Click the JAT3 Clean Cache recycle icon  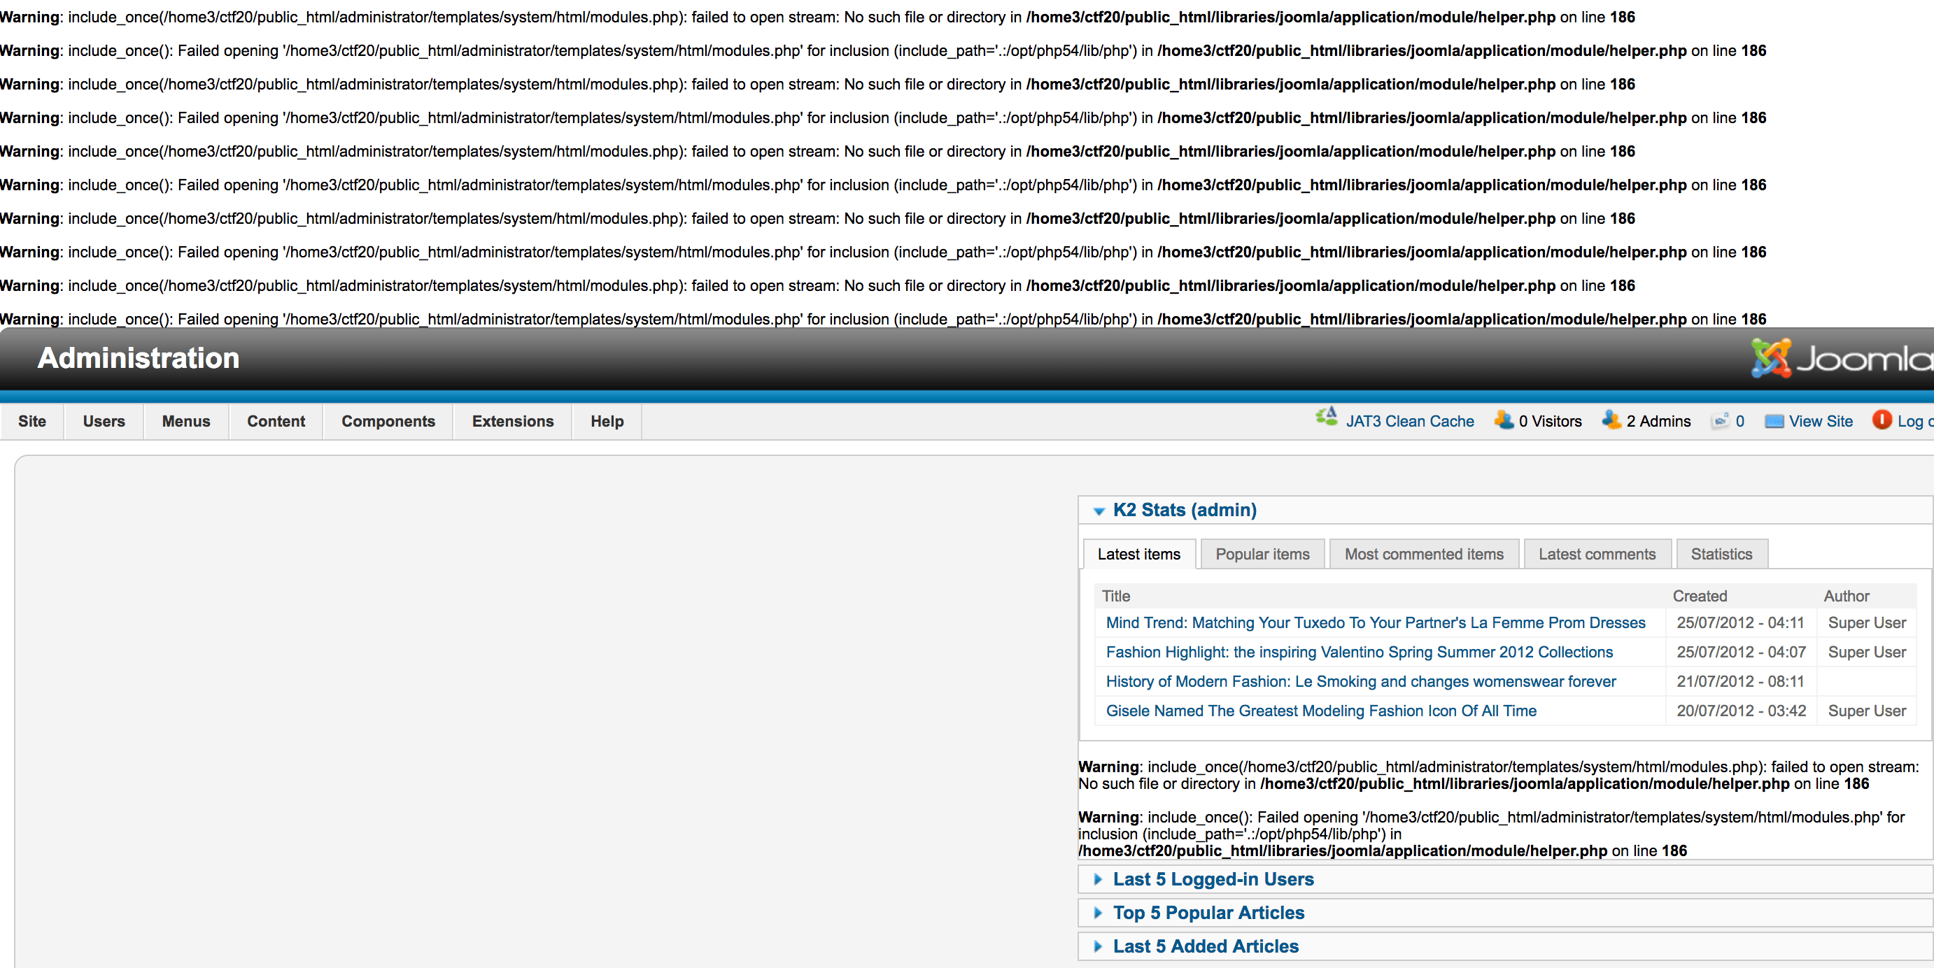(1327, 418)
